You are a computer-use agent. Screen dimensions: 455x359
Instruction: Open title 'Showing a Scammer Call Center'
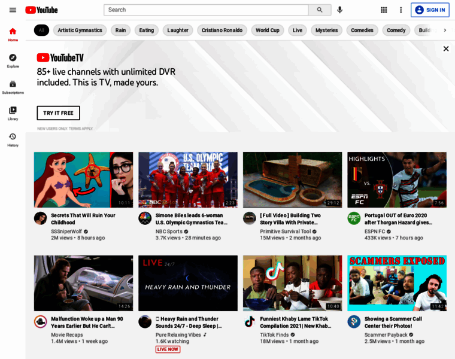tap(393, 322)
